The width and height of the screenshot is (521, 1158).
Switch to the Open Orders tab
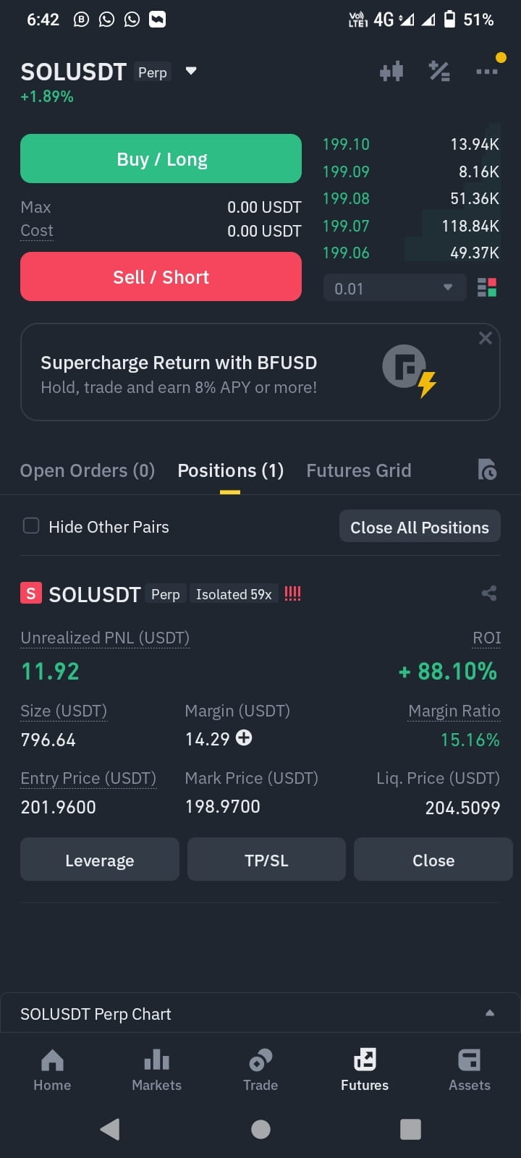coord(88,470)
